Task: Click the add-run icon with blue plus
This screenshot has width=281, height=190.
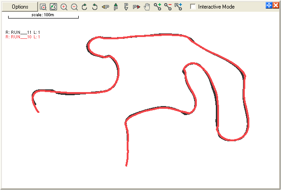Action: [178, 7]
